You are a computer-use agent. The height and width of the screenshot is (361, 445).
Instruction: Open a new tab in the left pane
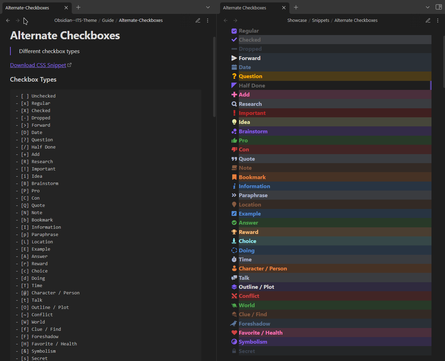point(78,7)
